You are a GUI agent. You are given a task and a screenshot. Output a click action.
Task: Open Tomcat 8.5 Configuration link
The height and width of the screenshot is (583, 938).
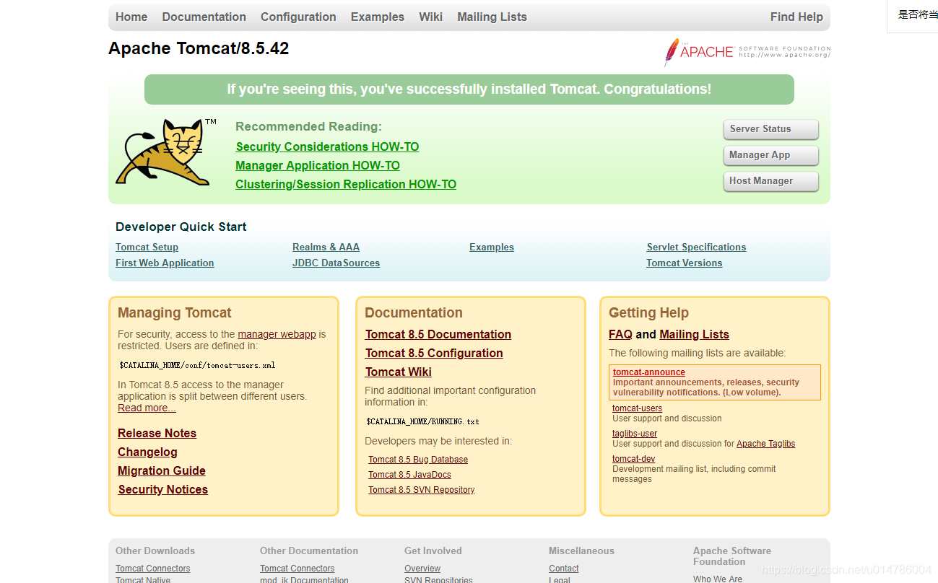[434, 353]
